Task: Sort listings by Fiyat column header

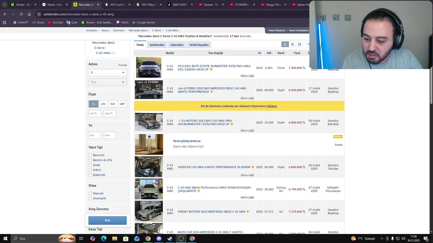Action: pyautogui.click(x=297, y=53)
